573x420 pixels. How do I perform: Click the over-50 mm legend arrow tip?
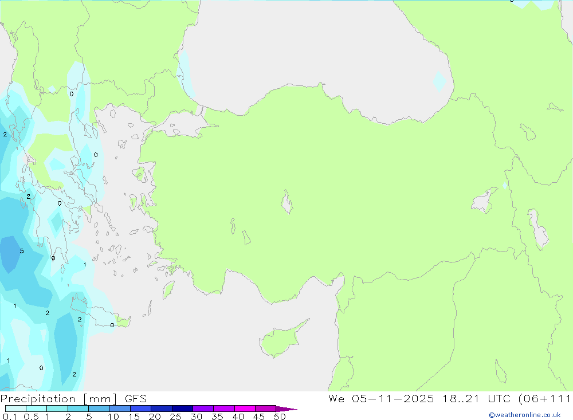point(287,409)
